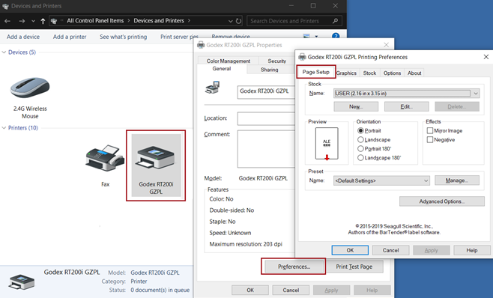Open the General tab in Properties

pyautogui.click(x=222, y=69)
